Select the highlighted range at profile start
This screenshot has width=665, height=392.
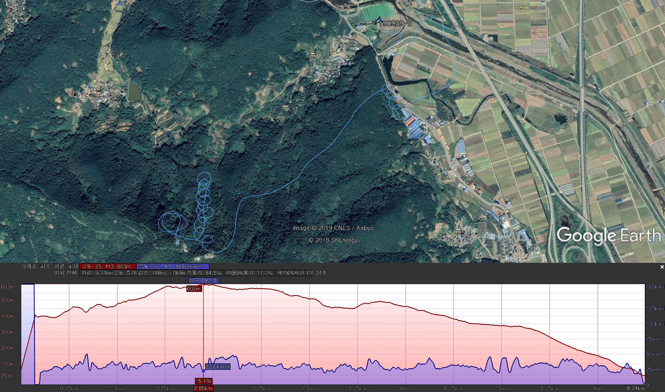pos(28,334)
